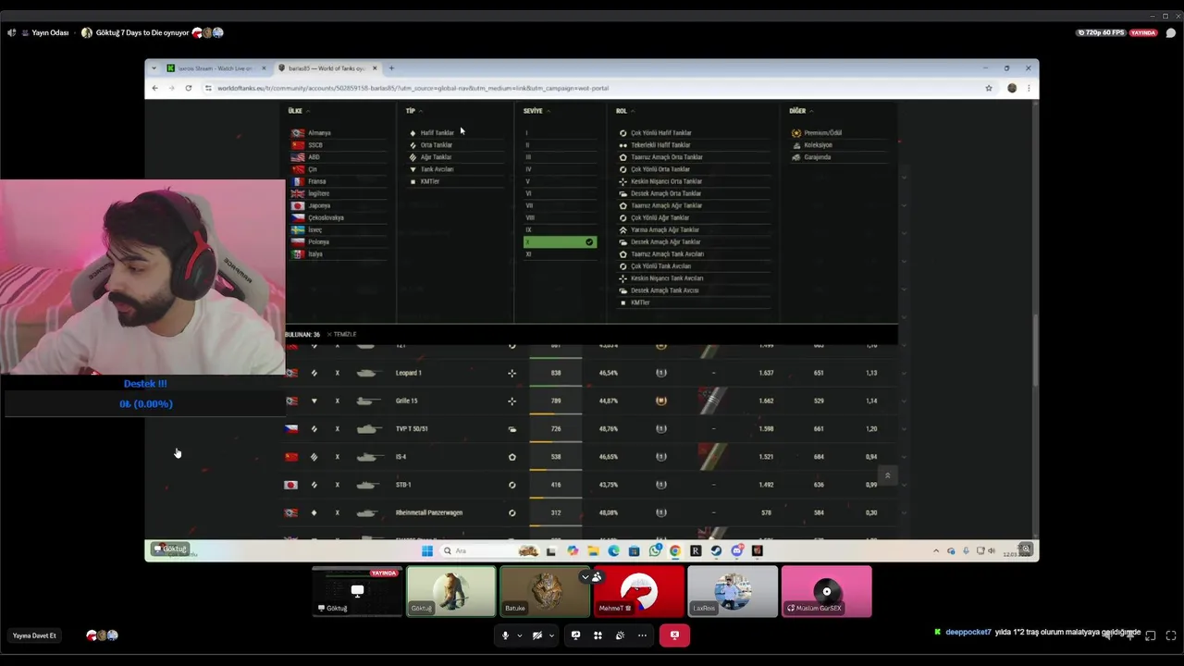The image size is (1184, 666).
Task: Filter by Fransa nation
Action: pos(339,181)
